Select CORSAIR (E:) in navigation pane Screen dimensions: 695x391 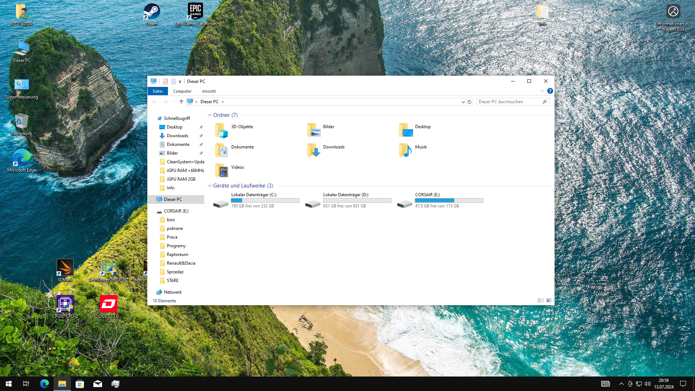point(176,211)
